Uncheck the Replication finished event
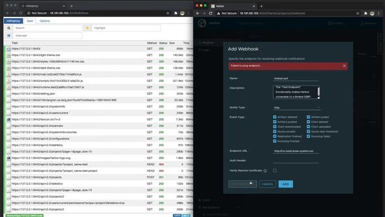 (x=274, y=136)
